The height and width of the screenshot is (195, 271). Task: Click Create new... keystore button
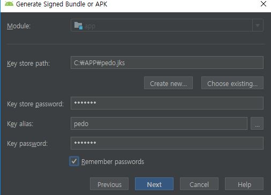[x=168, y=83]
